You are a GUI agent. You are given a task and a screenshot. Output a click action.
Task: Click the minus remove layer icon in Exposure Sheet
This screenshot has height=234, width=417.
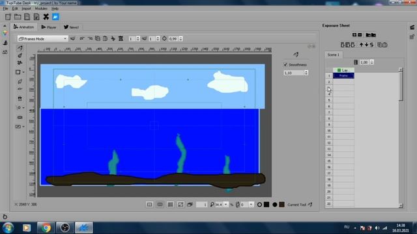[360, 34]
